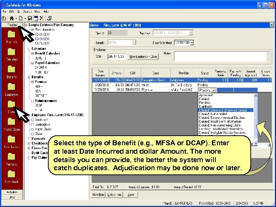Image resolution: width=276 pixels, height=207 pixels.
Task: Open the Payments folder in sidebar
Action: pos(11,157)
